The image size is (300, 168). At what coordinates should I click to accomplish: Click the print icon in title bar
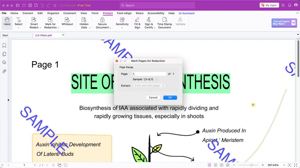click(30, 5)
